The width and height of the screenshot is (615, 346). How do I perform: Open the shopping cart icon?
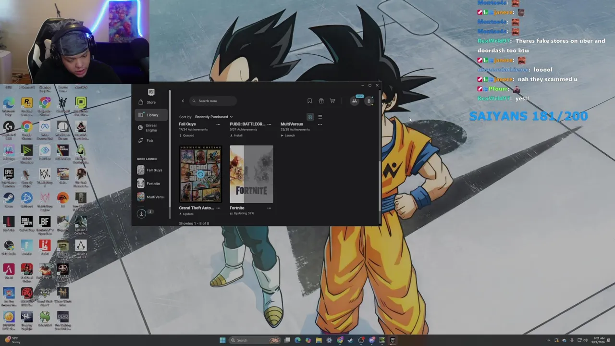click(332, 101)
